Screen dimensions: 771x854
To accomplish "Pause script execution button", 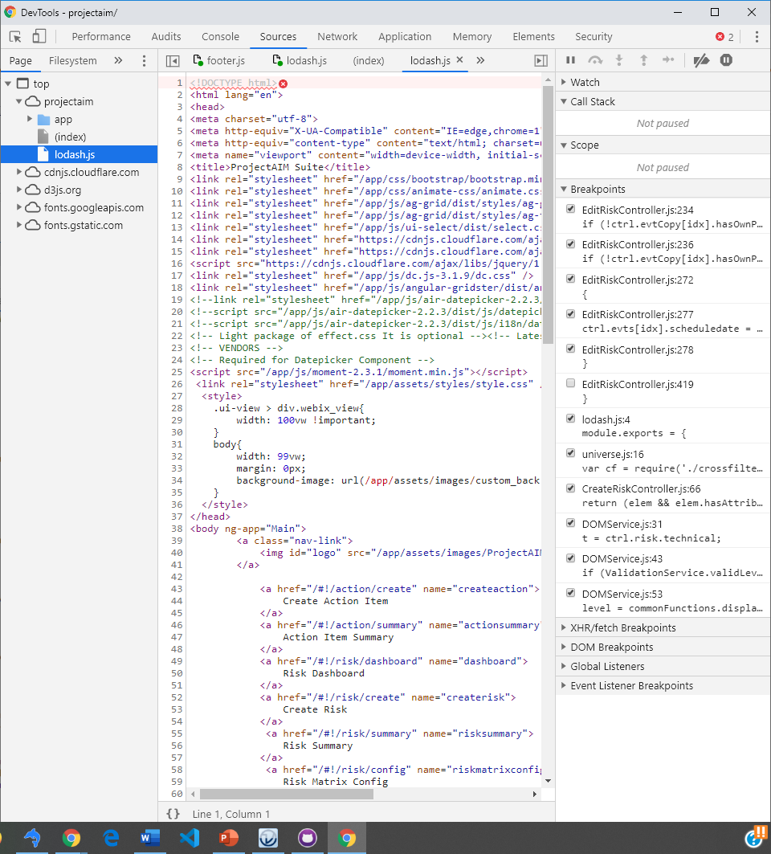I will point(571,60).
